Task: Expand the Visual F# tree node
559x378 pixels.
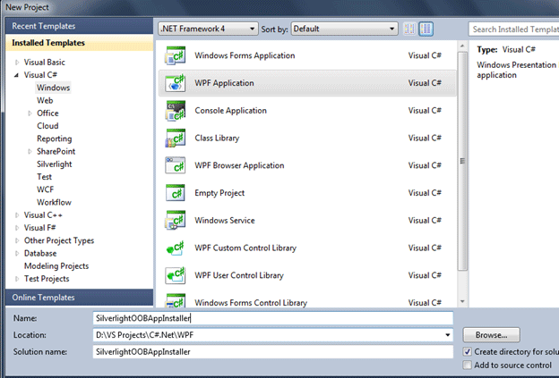Action: click(x=17, y=228)
